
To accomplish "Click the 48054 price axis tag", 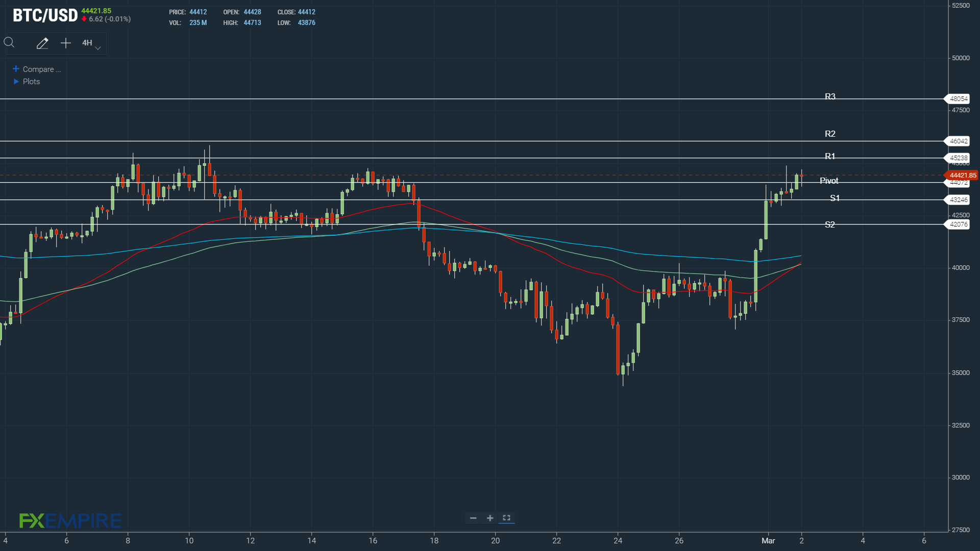I will point(958,99).
